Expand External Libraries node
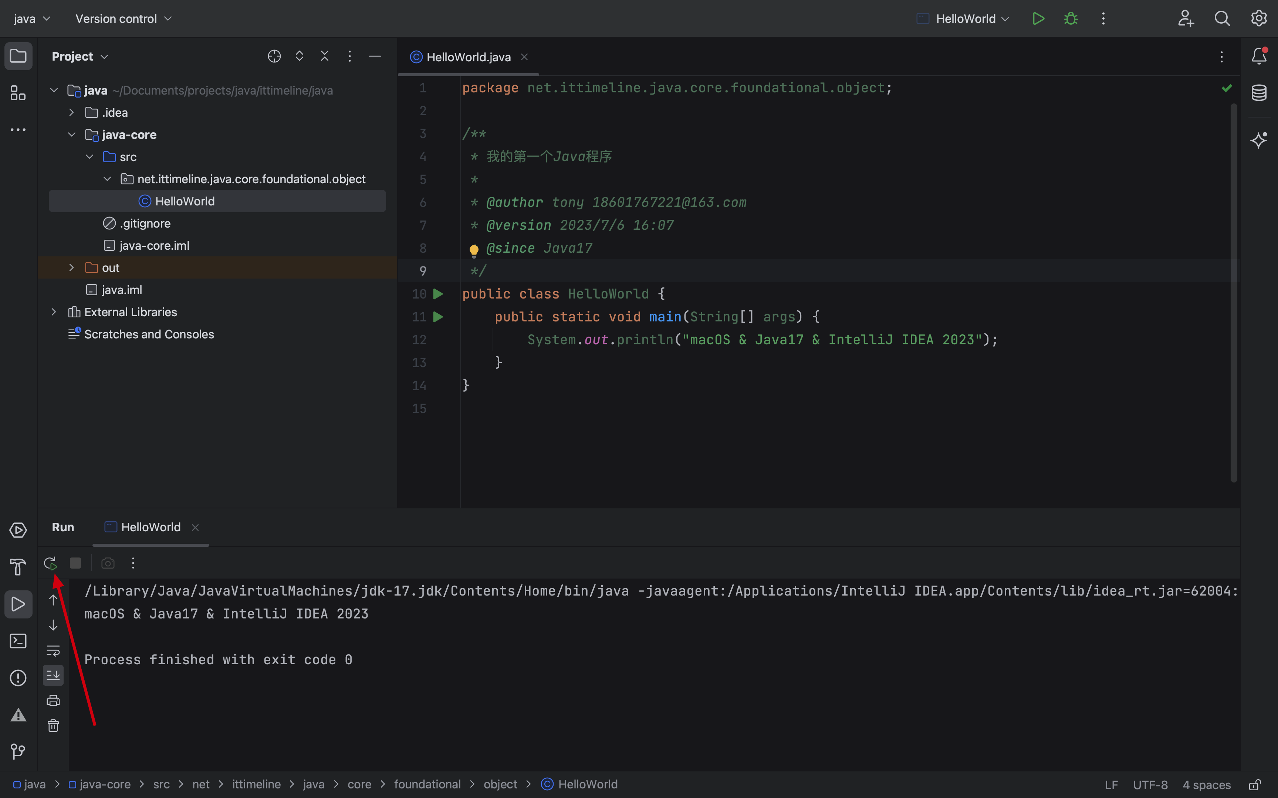This screenshot has height=798, width=1278. [54, 312]
